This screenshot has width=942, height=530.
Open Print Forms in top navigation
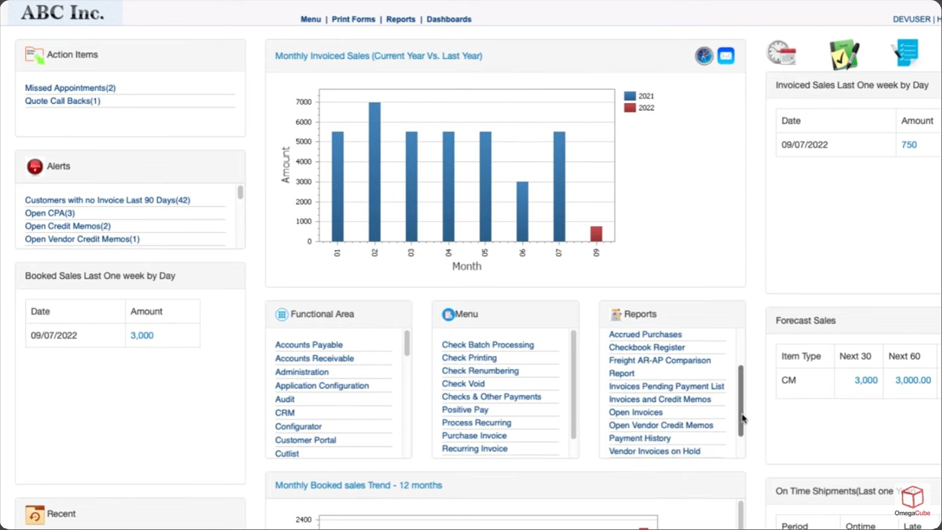pos(353,19)
